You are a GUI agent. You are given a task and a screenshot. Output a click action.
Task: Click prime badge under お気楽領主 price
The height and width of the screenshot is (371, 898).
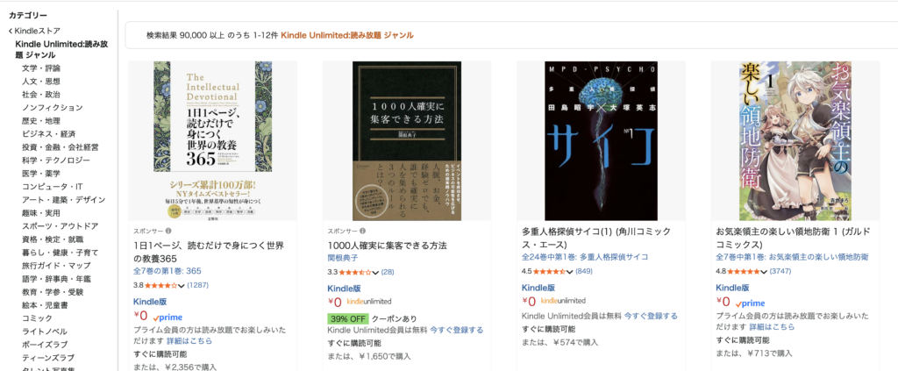(x=751, y=303)
